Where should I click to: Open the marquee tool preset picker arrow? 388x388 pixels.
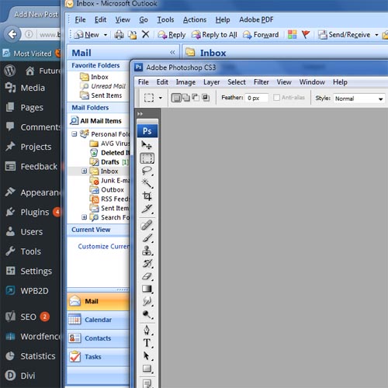pyautogui.click(x=161, y=98)
